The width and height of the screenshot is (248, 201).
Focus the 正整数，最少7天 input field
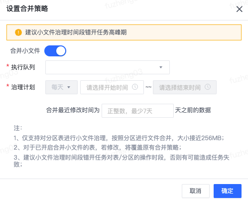(137, 111)
